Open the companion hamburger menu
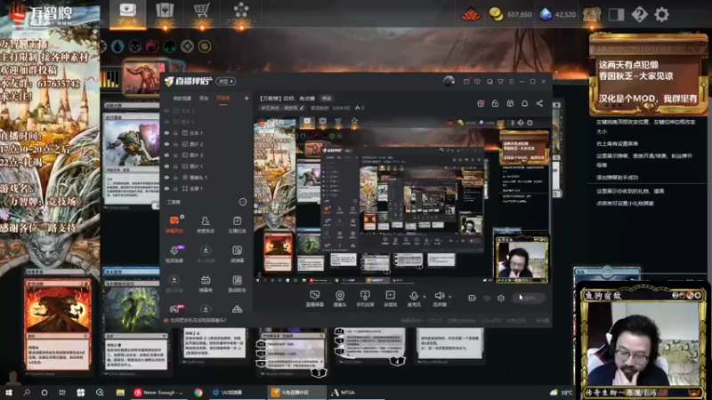Viewport: 712px width, 400px height. [511, 82]
